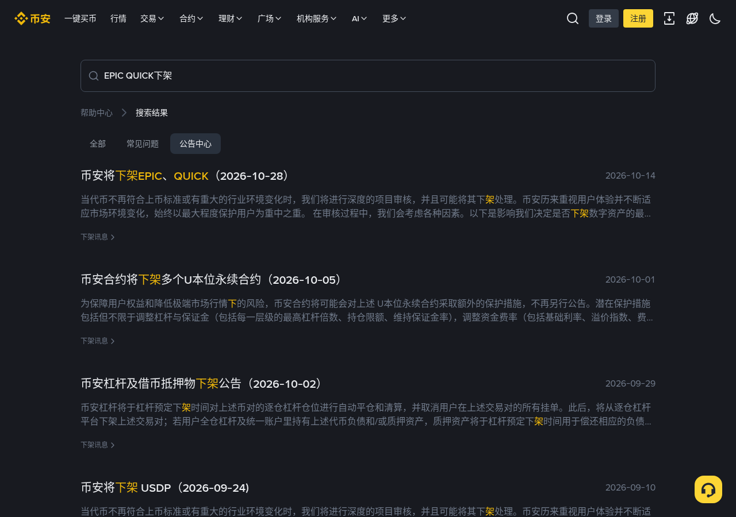Expand the 广场 dropdown menu
This screenshot has height=517, width=736.
tap(270, 18)
